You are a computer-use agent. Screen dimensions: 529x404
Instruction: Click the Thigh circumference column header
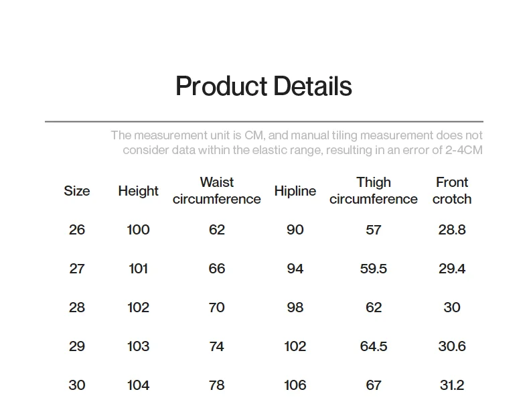[x=374, y=191]
